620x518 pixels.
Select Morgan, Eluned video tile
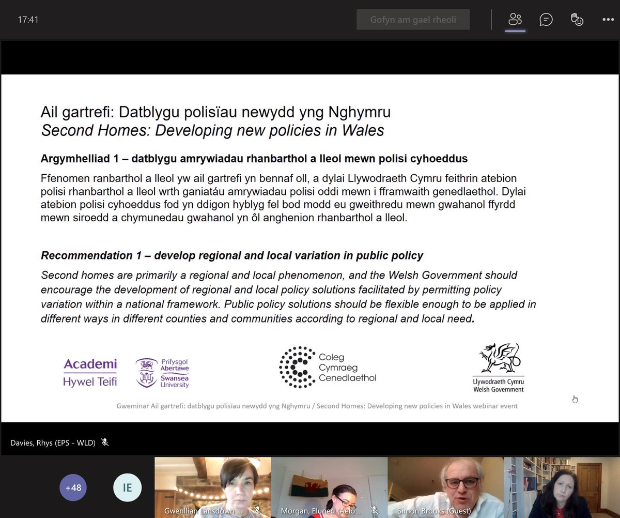pyautogui.click(x=329, y=487)
